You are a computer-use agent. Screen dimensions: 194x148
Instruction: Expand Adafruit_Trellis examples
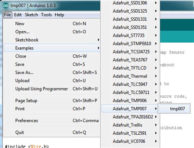point(130,125)
